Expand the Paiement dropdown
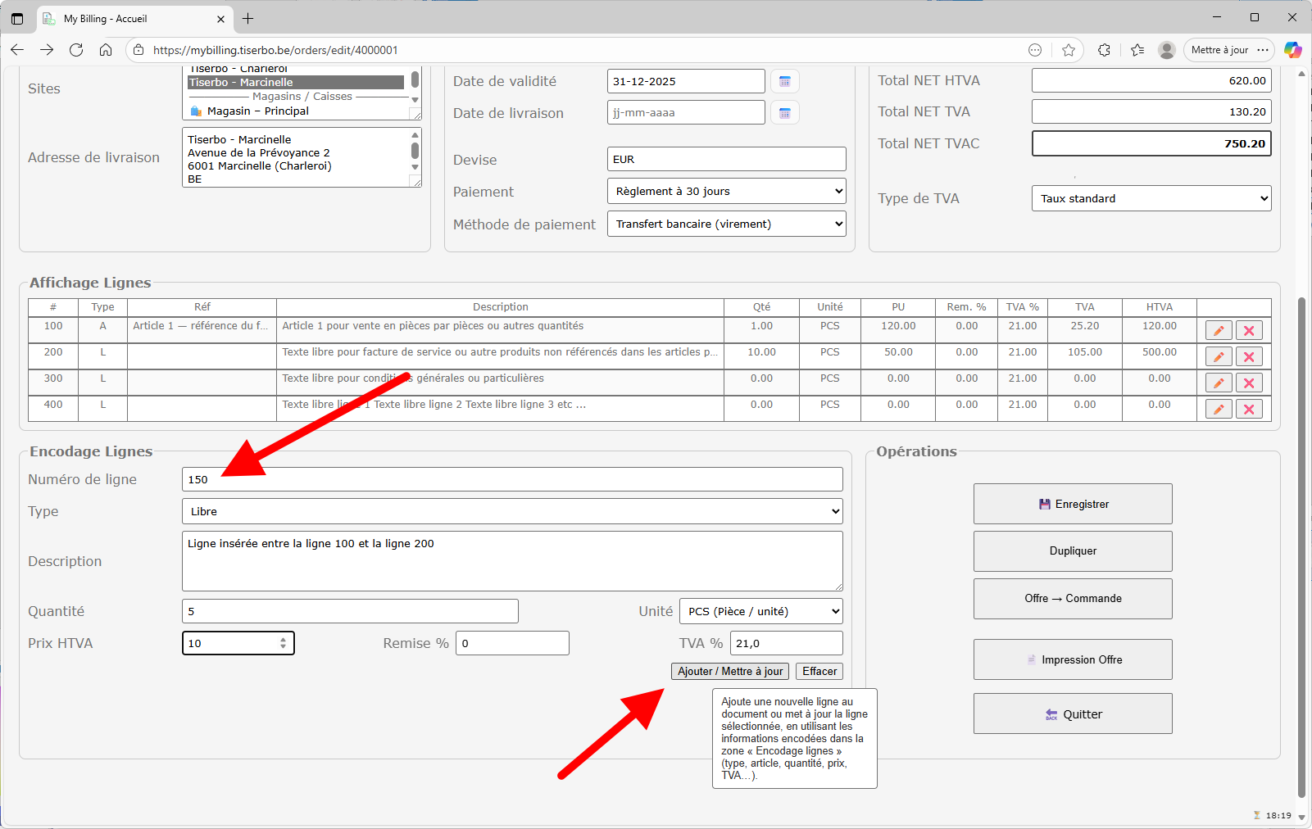The width and height of the screenshot is (1312, 829). point(726,192)
